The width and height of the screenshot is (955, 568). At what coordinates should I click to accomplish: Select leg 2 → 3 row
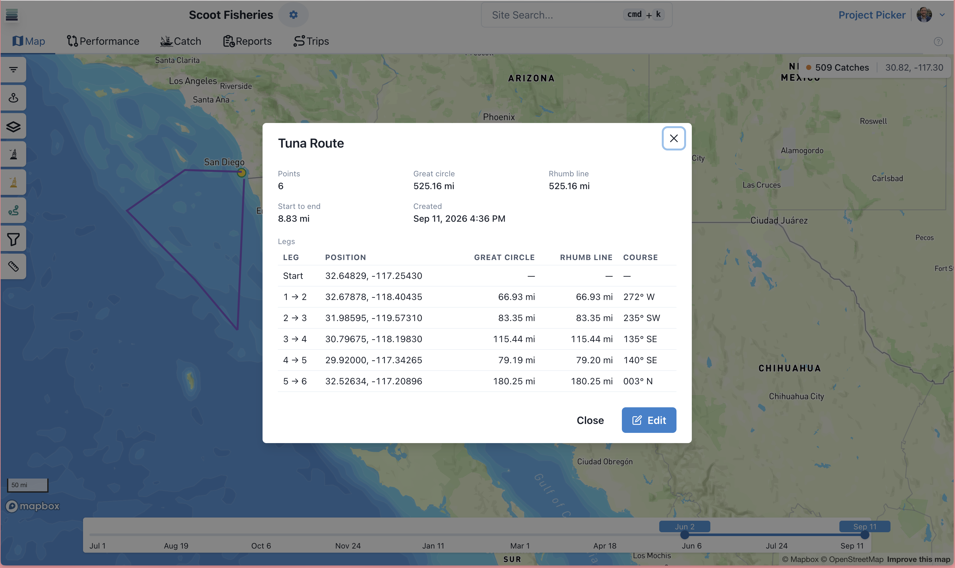click(x=477, y=318)
